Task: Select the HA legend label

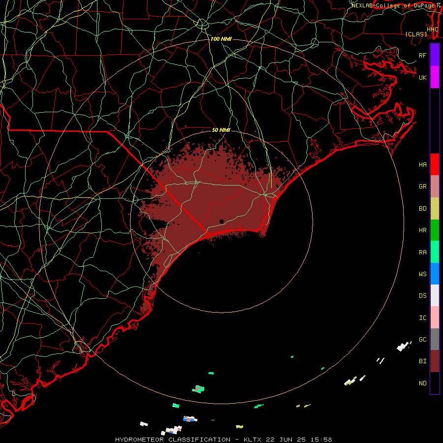Action: [423, 165]
